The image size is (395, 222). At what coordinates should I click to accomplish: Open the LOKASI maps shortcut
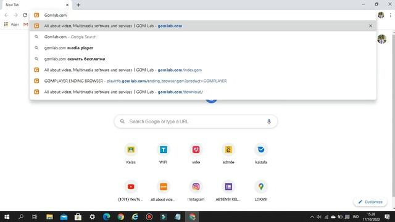[260, 191]
